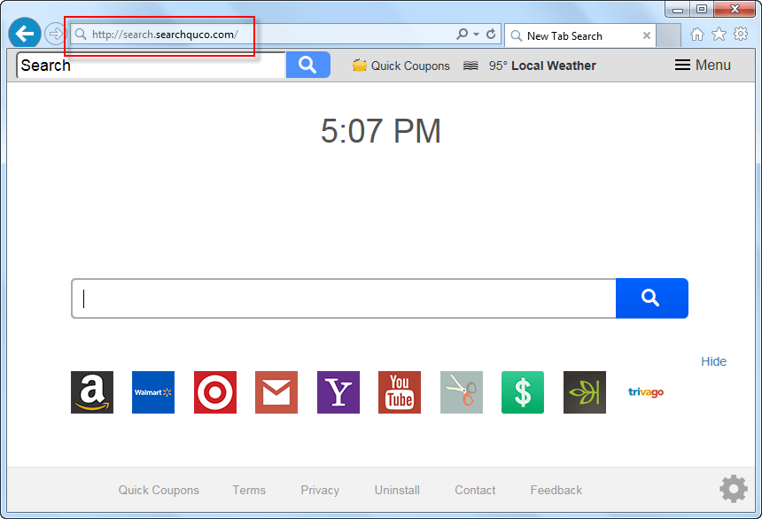Image resolution: width=762 pixels, height=519 pixels.
Task: Focus the toolbar Search input box
Action: pos(151,66)
